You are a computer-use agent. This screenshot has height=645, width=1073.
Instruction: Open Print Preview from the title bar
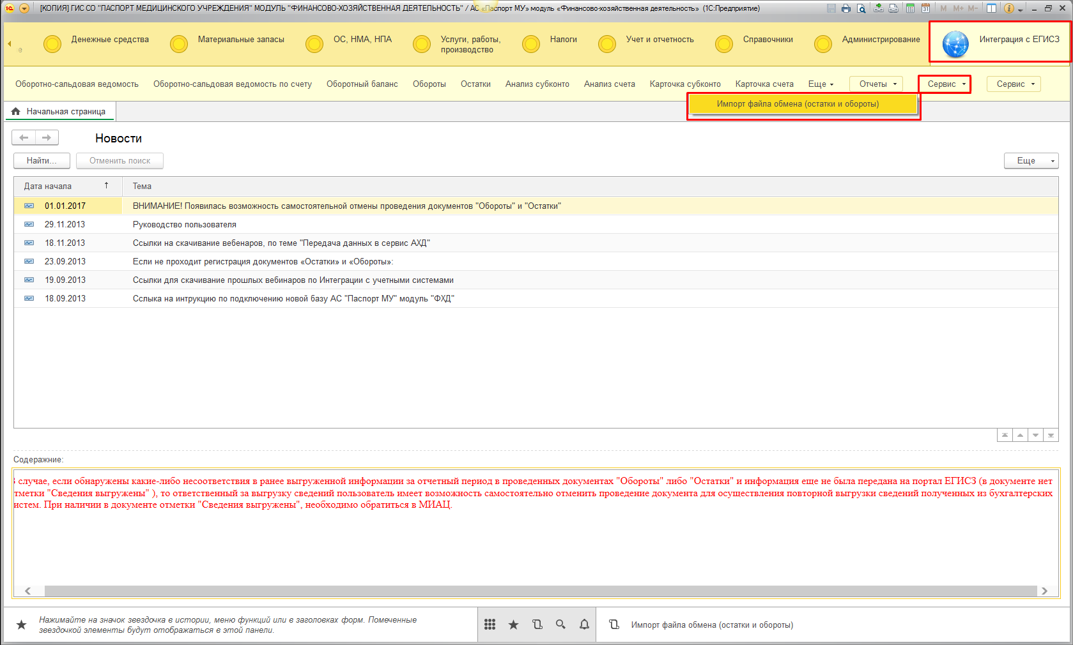pos(861,8)
